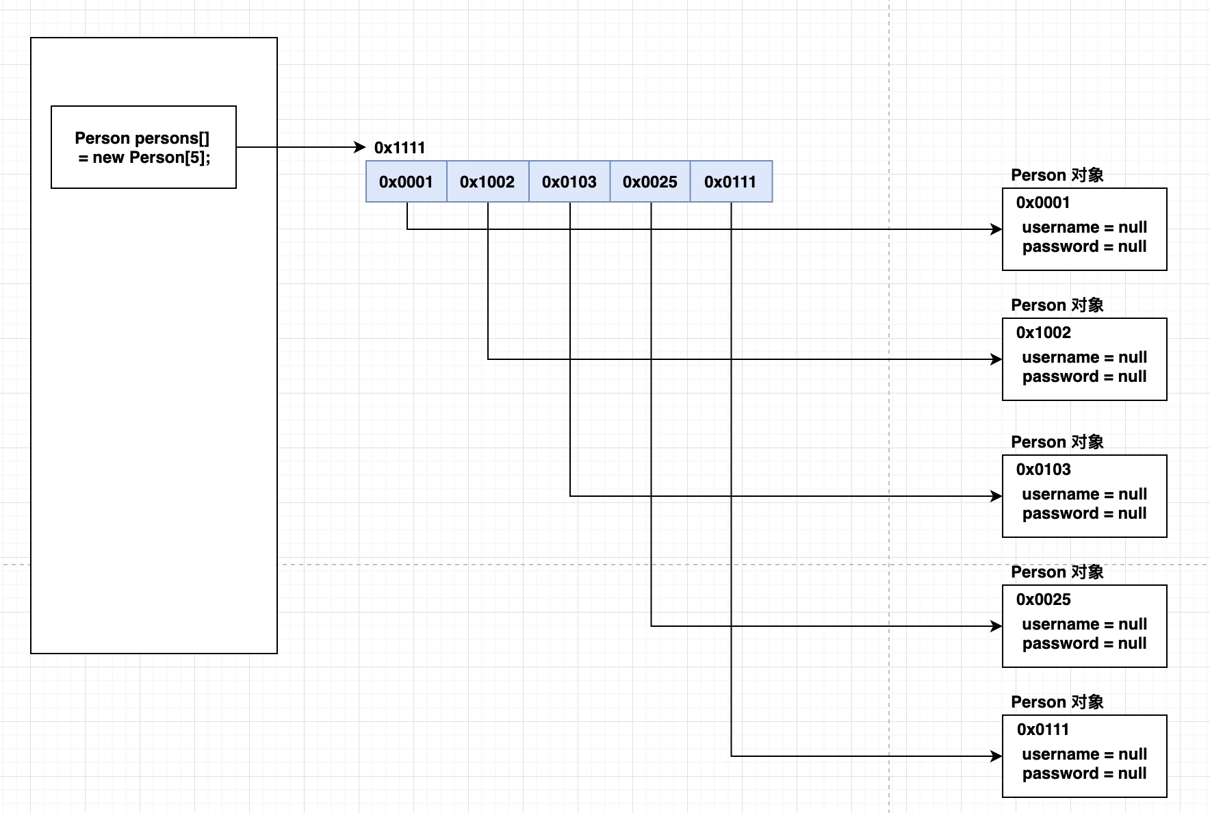The height and width of the screenshot is (813, 1210).
Task: Select the 0x0001 array cell
Action: [x=407, y=181]
